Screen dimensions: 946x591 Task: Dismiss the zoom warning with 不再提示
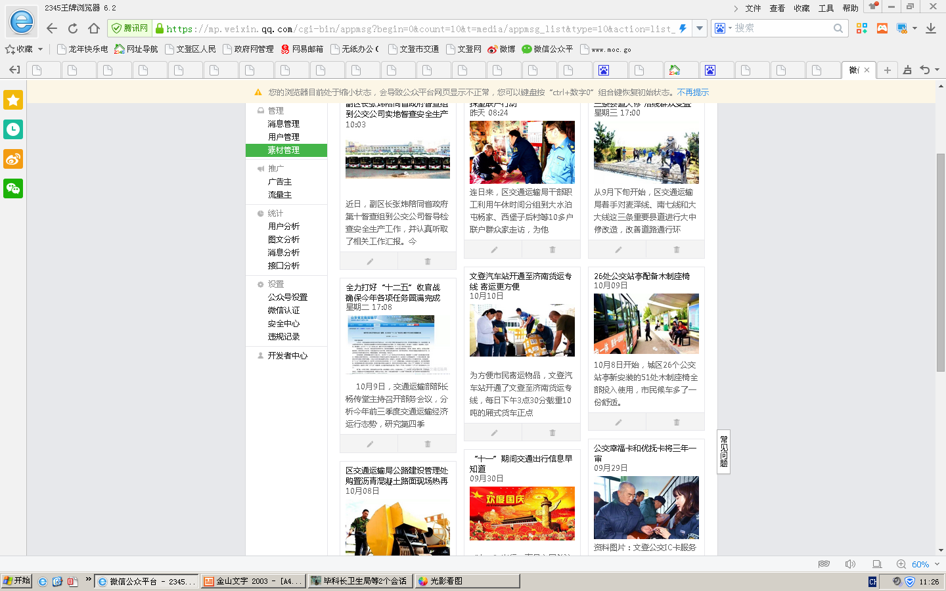693,93
